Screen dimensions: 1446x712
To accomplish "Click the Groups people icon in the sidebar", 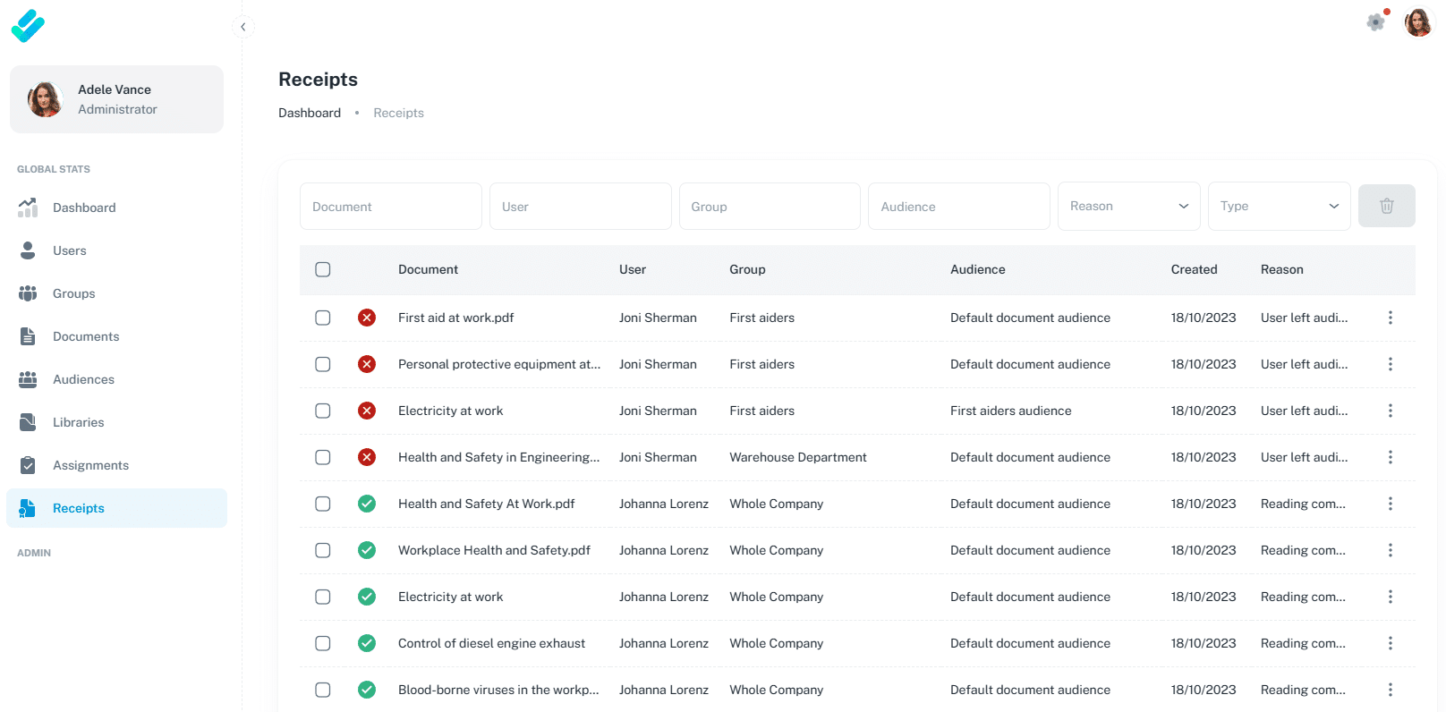I will [x=28, y=293].
